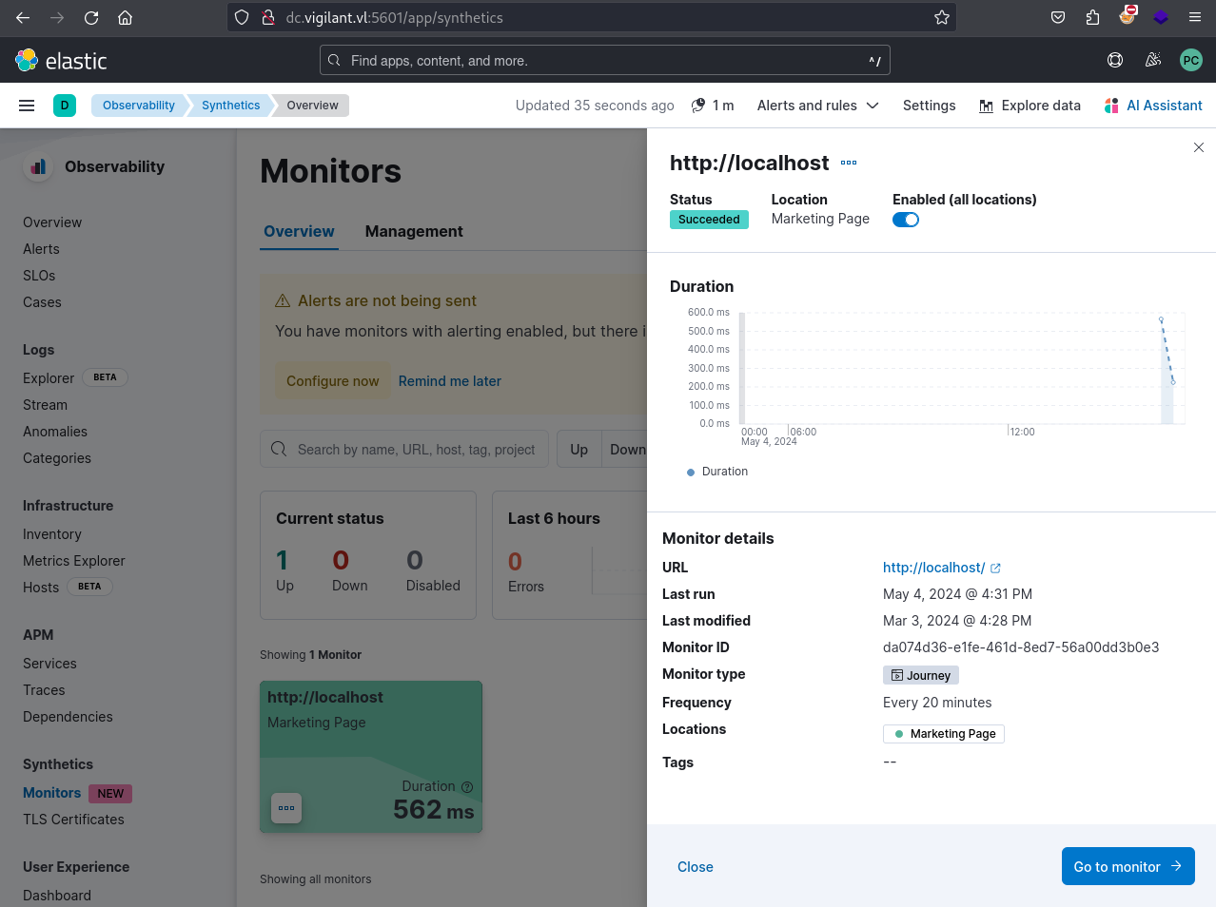Screen dimensions: 1216x907
Task: Open the Observability breadcrumb
Action: [x=139, y=106]
